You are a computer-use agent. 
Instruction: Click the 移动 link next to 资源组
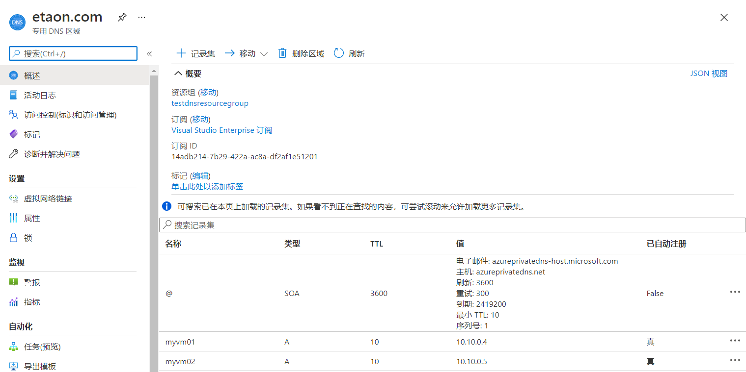[x=209, y=92]
